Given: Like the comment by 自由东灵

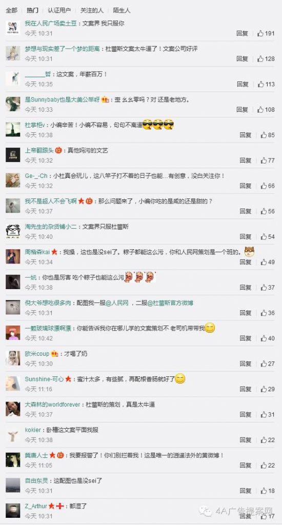Looking at the screenshot, I should (x=268, y=491).
